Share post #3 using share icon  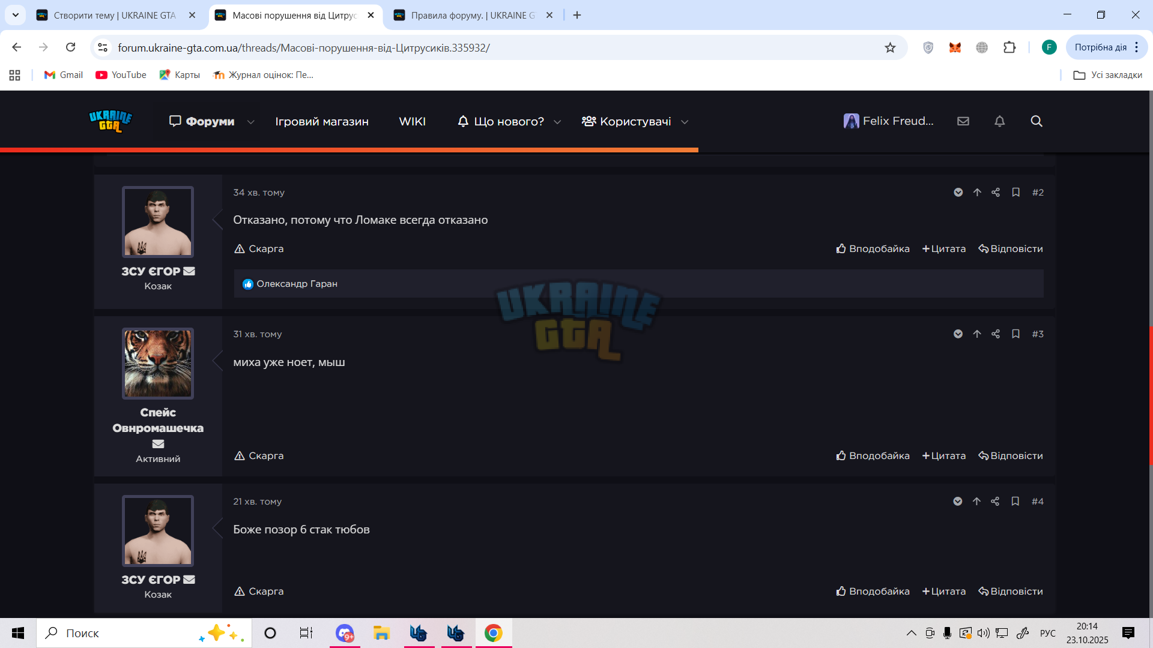[x=996, y=334]
